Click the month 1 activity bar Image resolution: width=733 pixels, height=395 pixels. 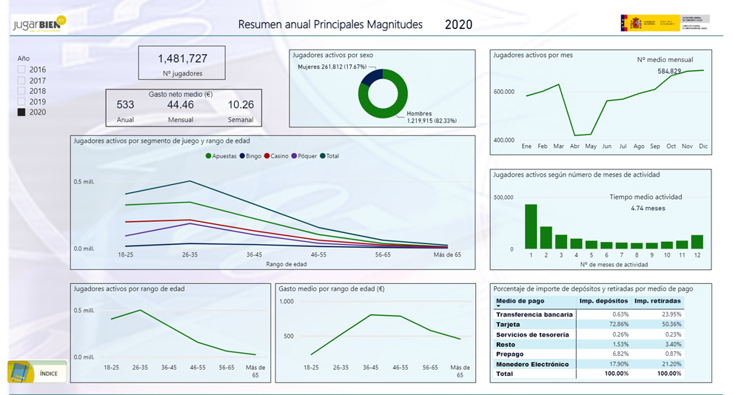tap(531, 226)
